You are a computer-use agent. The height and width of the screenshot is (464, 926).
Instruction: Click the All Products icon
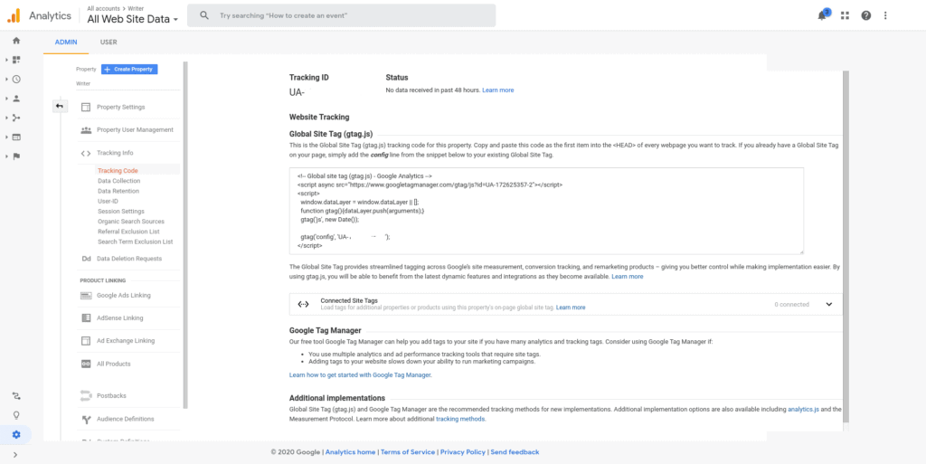tap(86, 364)
